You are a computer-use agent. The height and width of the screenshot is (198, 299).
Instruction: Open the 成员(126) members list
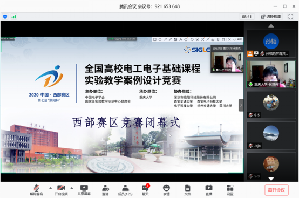[x=125, y=188]
